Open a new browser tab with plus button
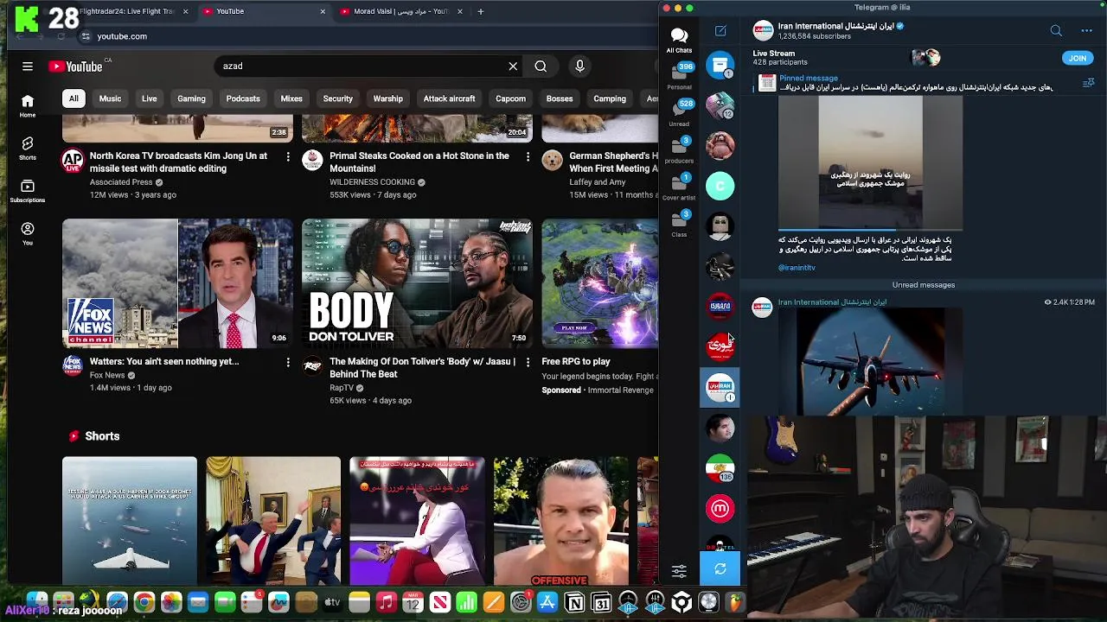 point(481,11)
